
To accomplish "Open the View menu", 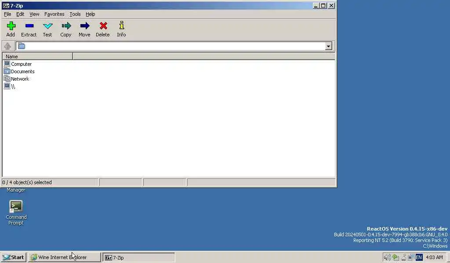I will click(x=34, y=14).
